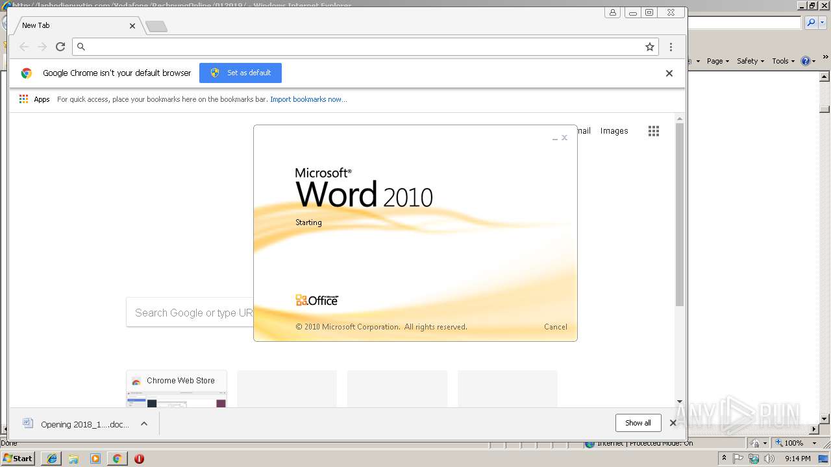Open the Chrome user profile button

612,12
